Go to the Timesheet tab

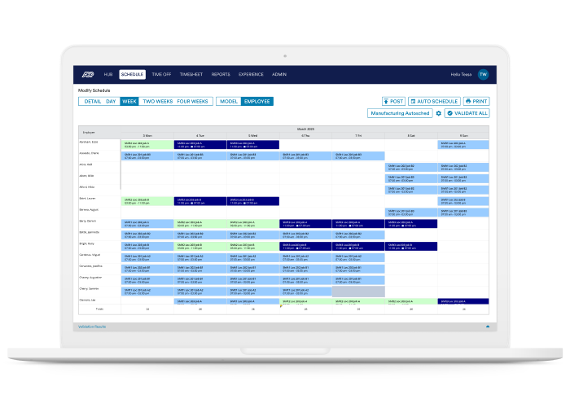[191, 74]
